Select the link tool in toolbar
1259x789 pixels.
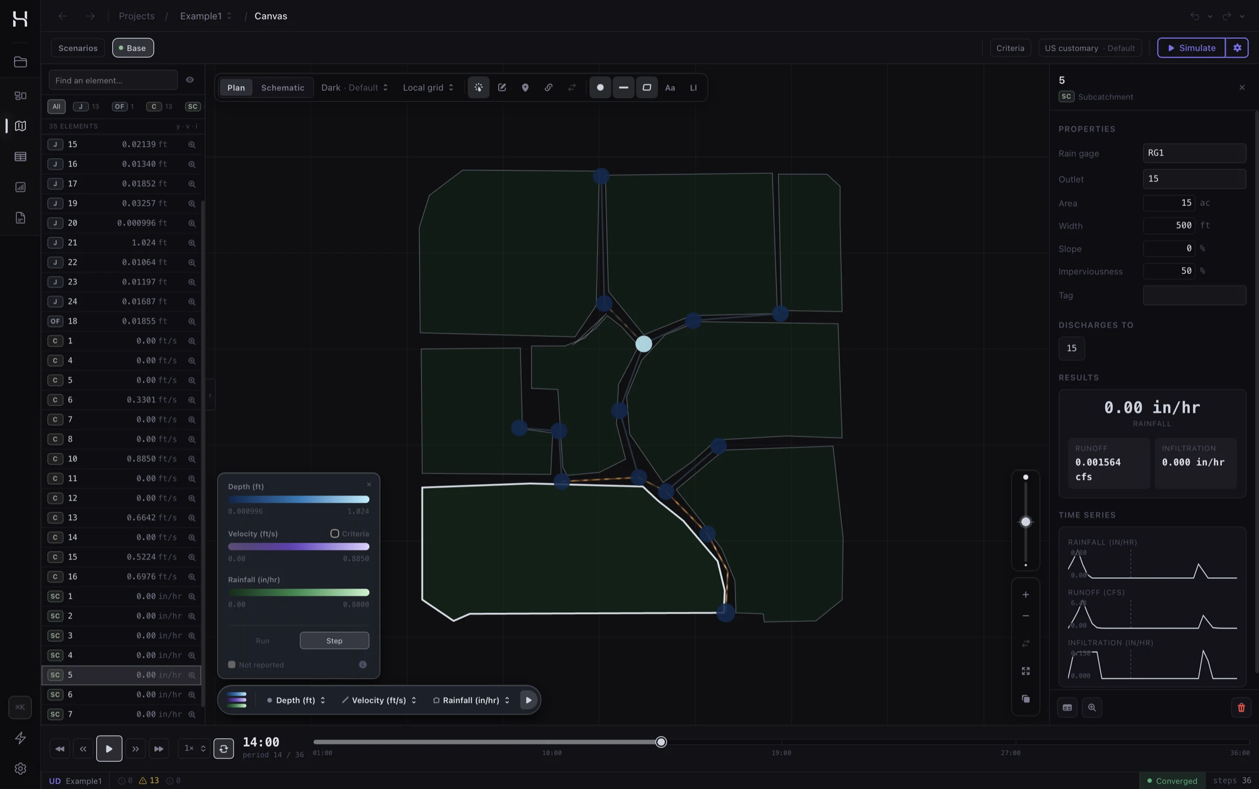pyautogui.click(x=548, y=88)
